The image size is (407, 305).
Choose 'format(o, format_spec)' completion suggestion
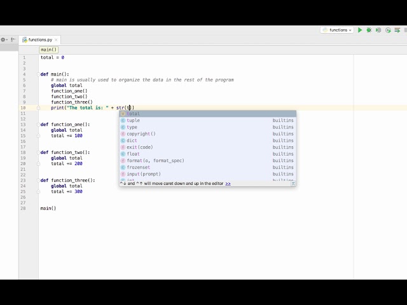[208, 161]
